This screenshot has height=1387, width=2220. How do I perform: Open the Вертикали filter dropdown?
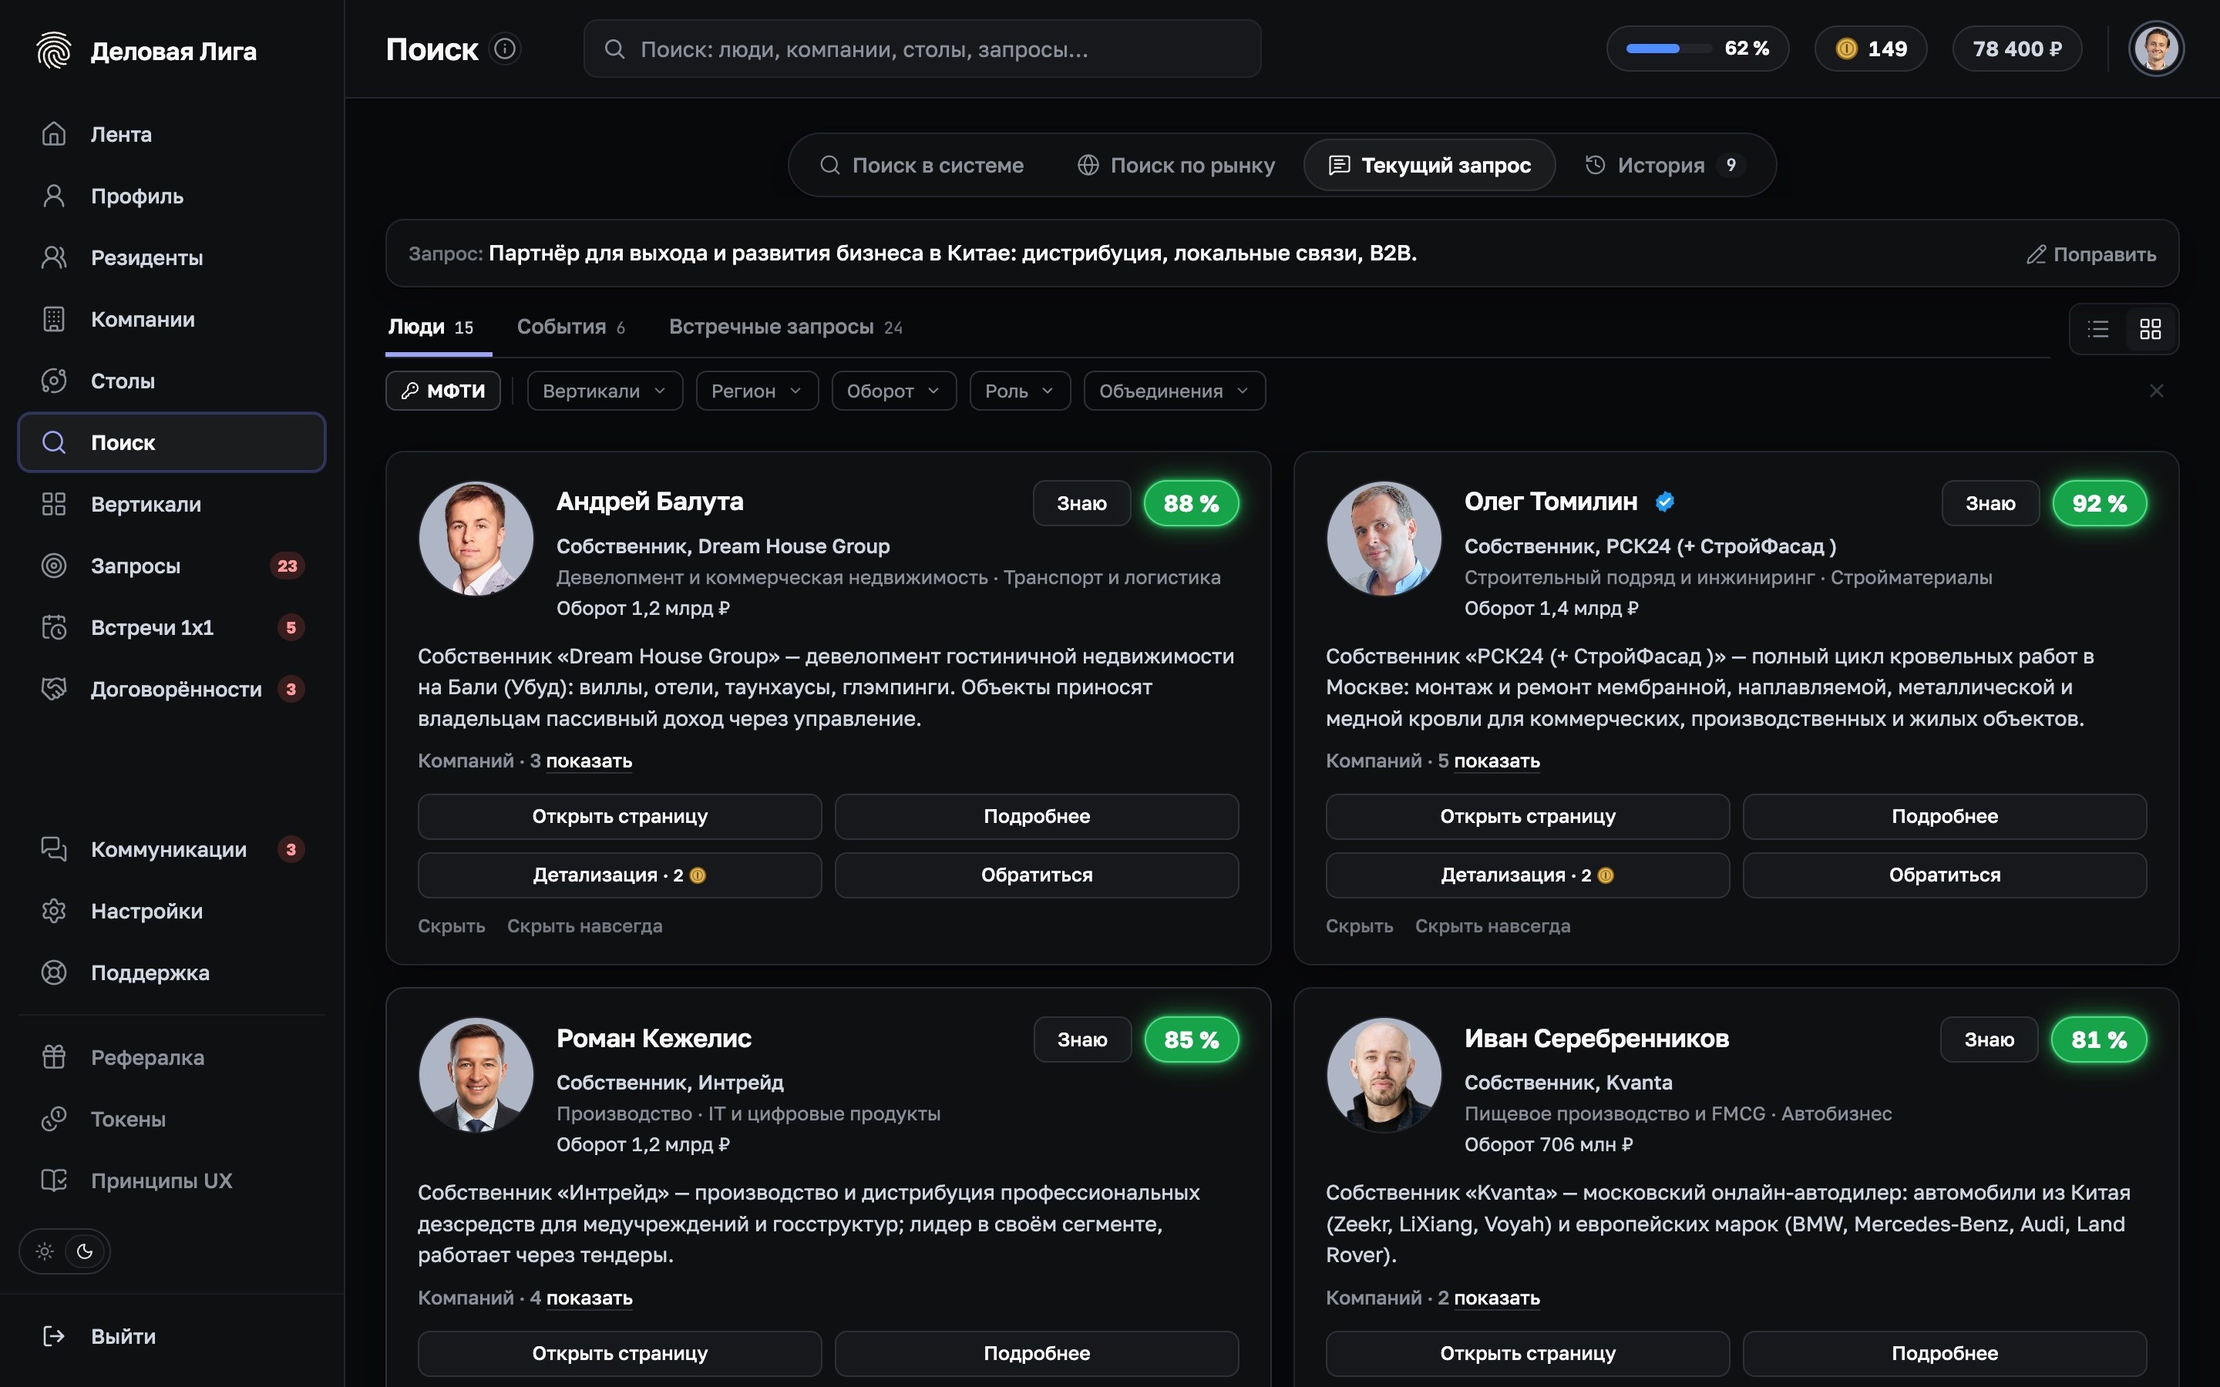pyautogui.click(x=604, y=391)
